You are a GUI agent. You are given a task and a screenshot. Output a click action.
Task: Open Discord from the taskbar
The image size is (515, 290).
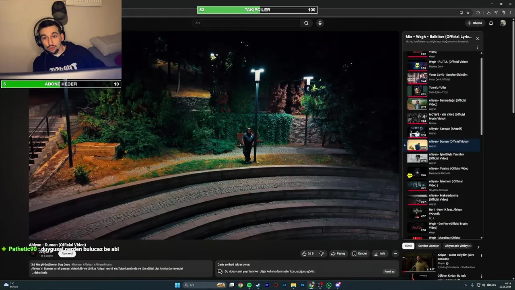(x=338, y=285)
